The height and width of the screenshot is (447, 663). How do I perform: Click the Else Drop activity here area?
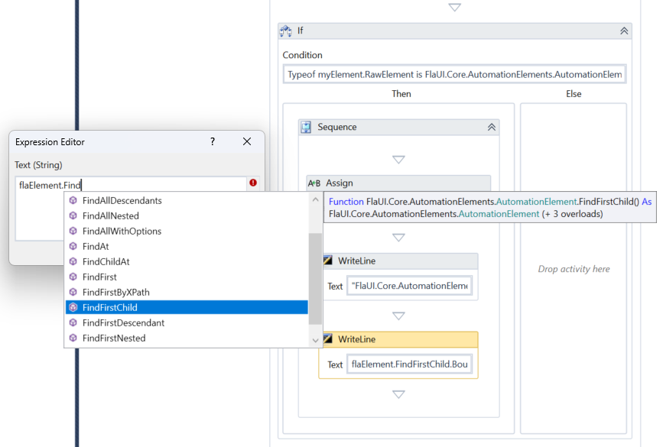point(574,269)
